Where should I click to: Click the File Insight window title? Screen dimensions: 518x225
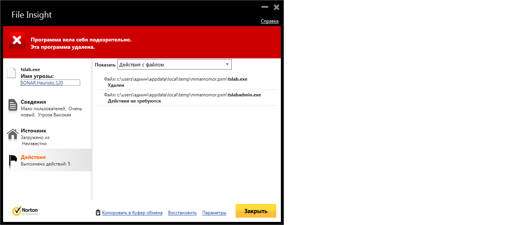click(x=31, y=15)
